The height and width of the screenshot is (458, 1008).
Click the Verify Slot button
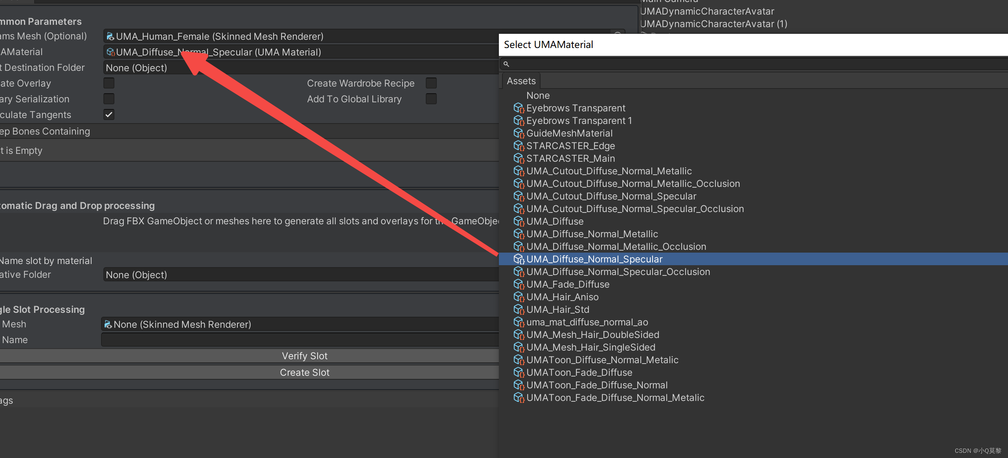305,356
